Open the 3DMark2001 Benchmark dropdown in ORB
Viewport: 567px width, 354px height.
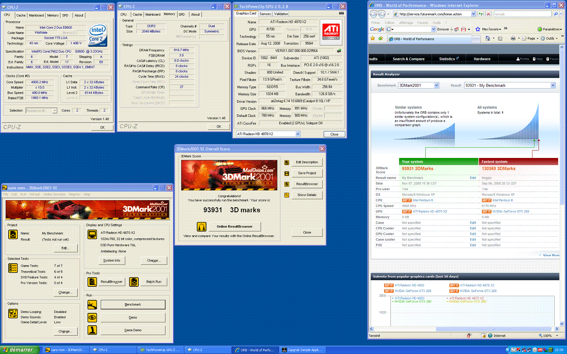pyautogui.click(x=436, y=86)
